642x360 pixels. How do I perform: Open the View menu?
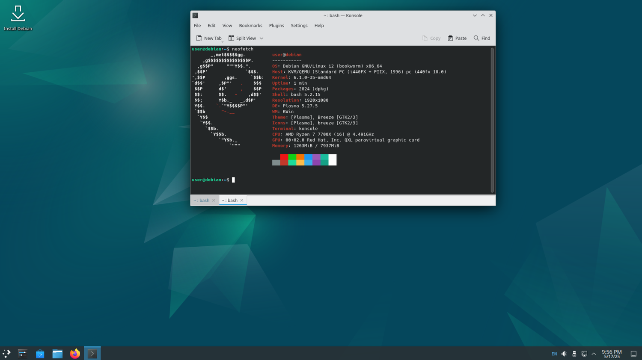click(x=227, y=26)
